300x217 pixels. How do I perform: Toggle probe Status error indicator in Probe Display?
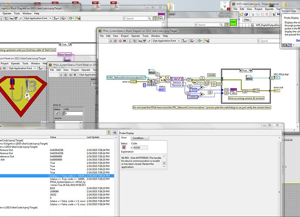124,147
